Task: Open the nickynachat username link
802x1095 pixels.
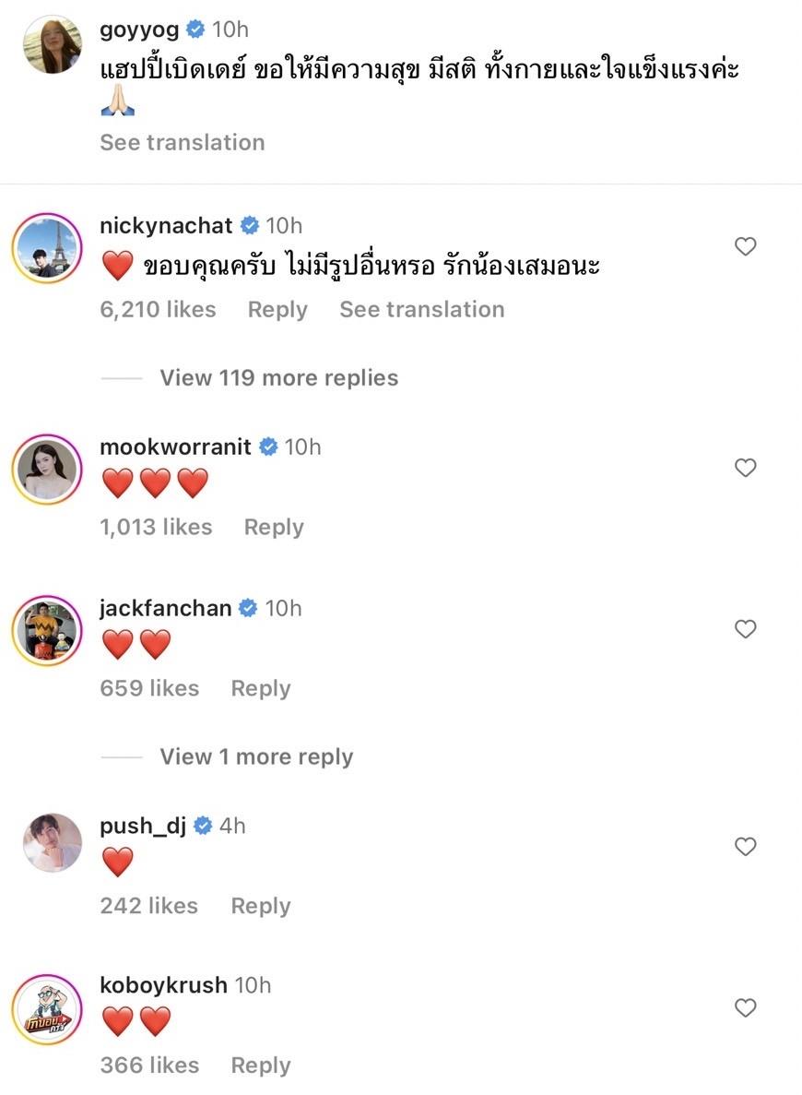Action: 166,225
